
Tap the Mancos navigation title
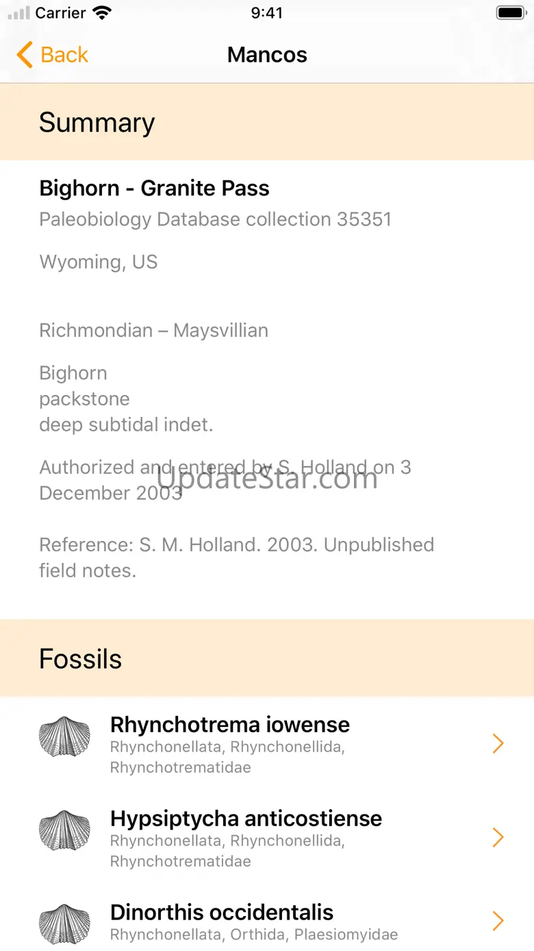click(267, 55)
